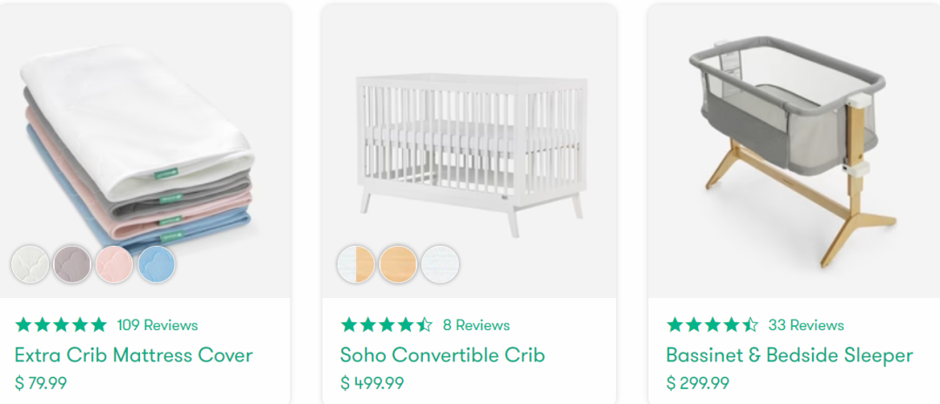
Task: Pick the solid white crib color swatch
Action: [x=440, y=264]
